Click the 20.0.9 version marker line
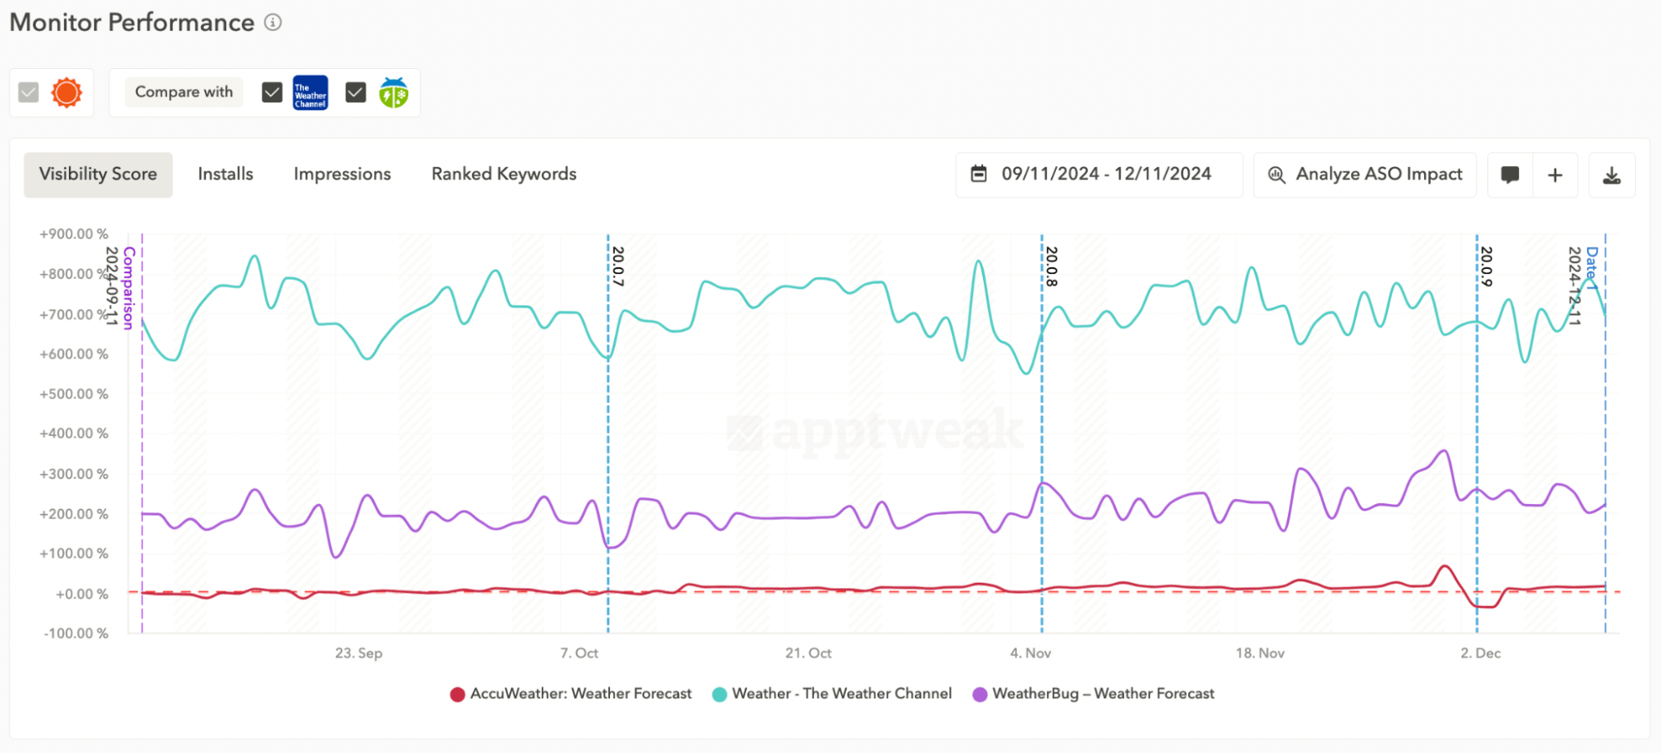The height and width of the screenshot is (753, 1661). click(x=1477, y=432)
